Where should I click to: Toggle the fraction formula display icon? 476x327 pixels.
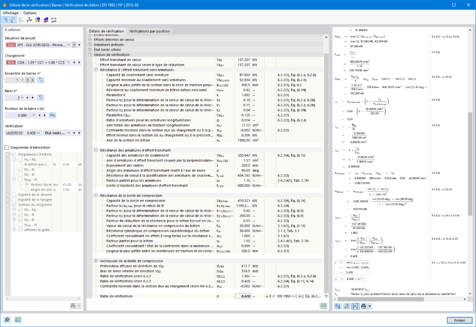[x=355, y=306]
